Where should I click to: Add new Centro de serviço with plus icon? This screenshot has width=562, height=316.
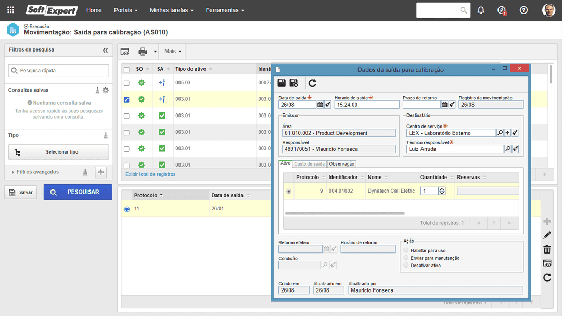508,133
